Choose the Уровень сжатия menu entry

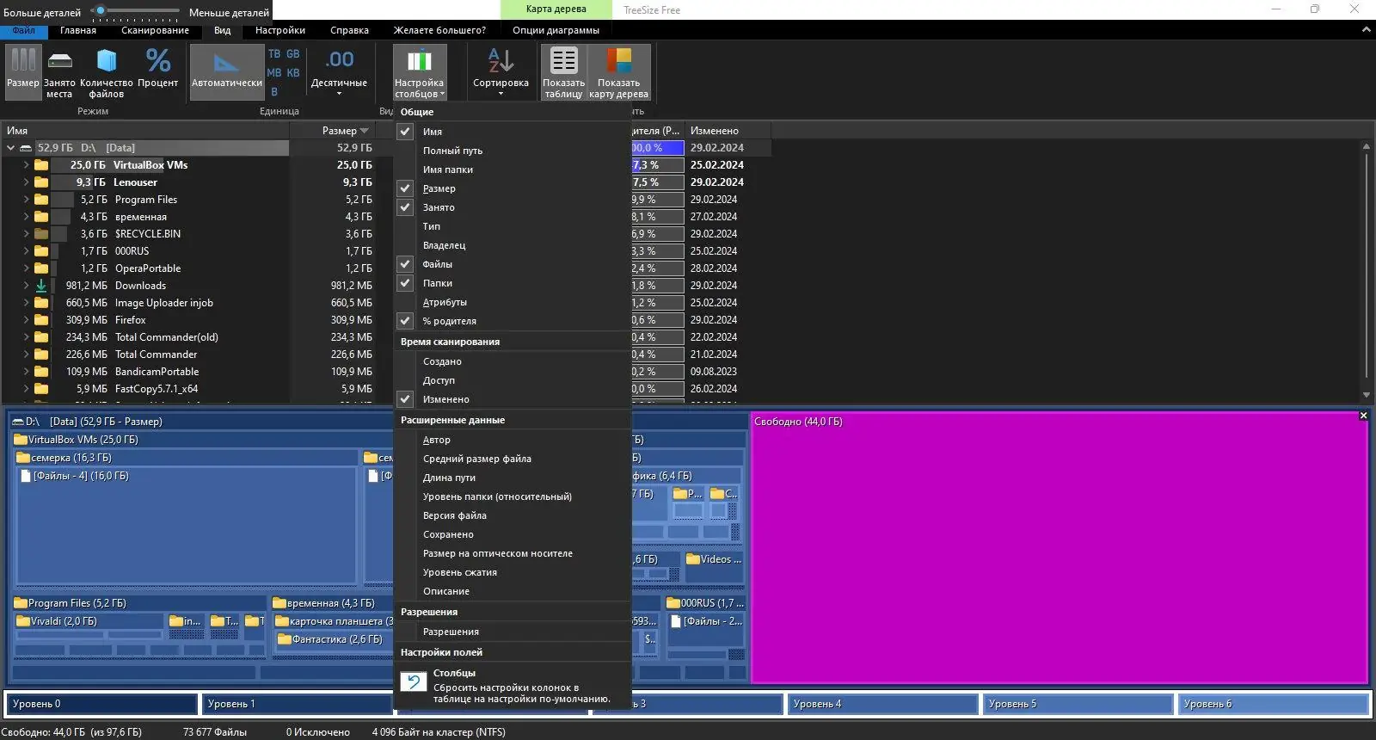coord(513,572)
